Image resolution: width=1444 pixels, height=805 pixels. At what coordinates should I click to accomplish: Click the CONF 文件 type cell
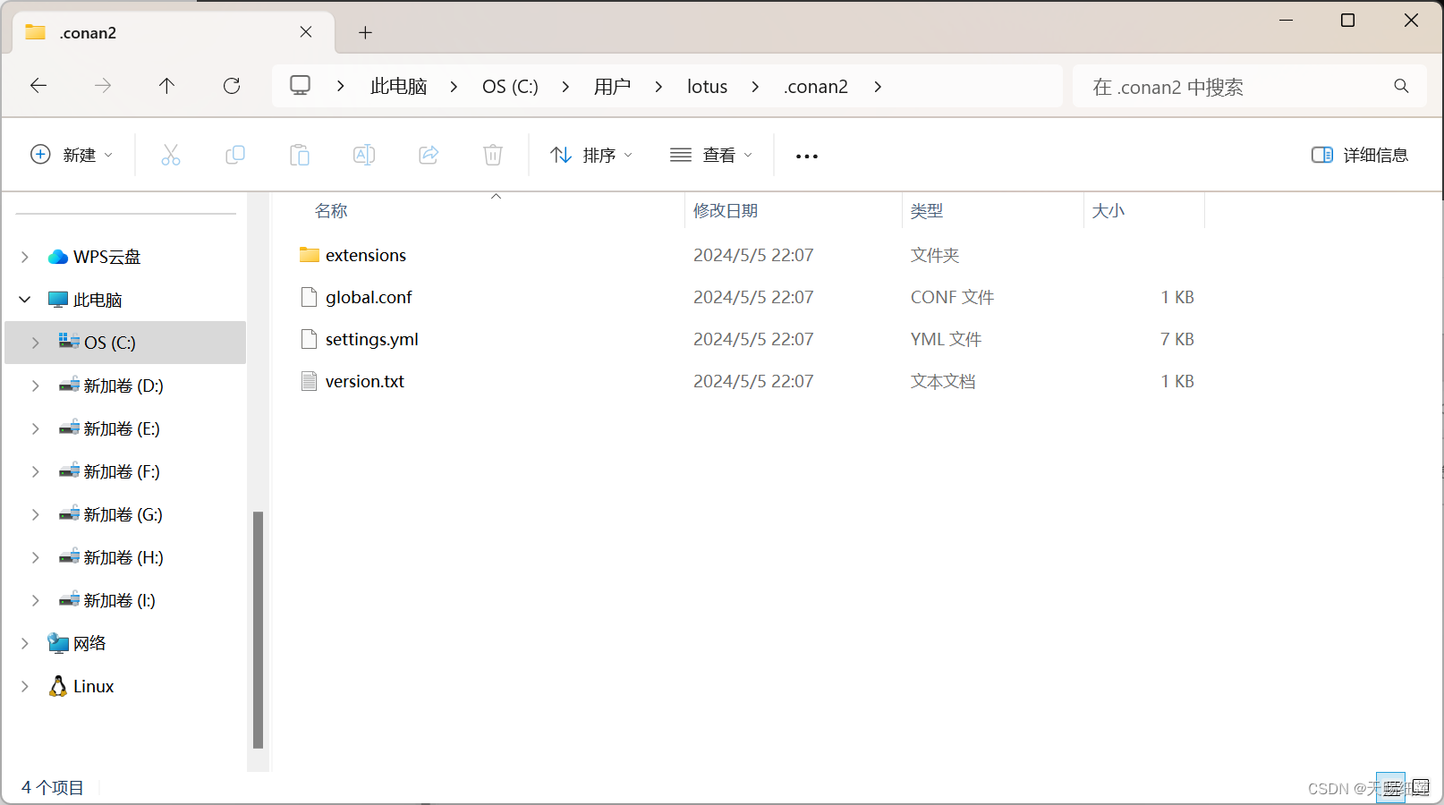[952, 297]
